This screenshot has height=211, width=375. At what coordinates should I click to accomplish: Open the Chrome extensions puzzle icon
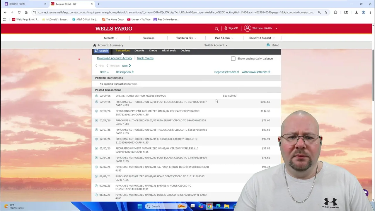coord(335,12)
